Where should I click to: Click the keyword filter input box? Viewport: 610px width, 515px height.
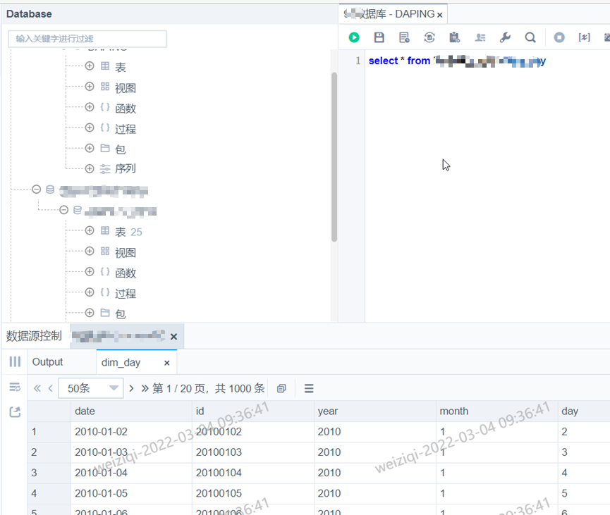(87, 39)
